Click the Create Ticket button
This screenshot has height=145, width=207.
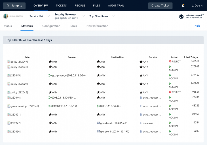[x=160, y=6]
